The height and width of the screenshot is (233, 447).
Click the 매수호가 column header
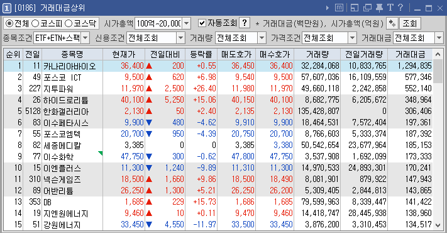click(x=275, y=54)
